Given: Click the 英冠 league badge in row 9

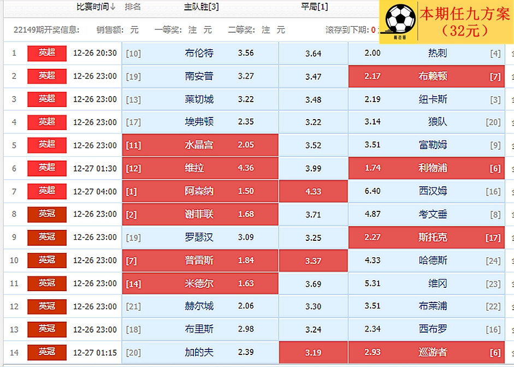Looking at the screenshot, I should click(x=46, y=237).
